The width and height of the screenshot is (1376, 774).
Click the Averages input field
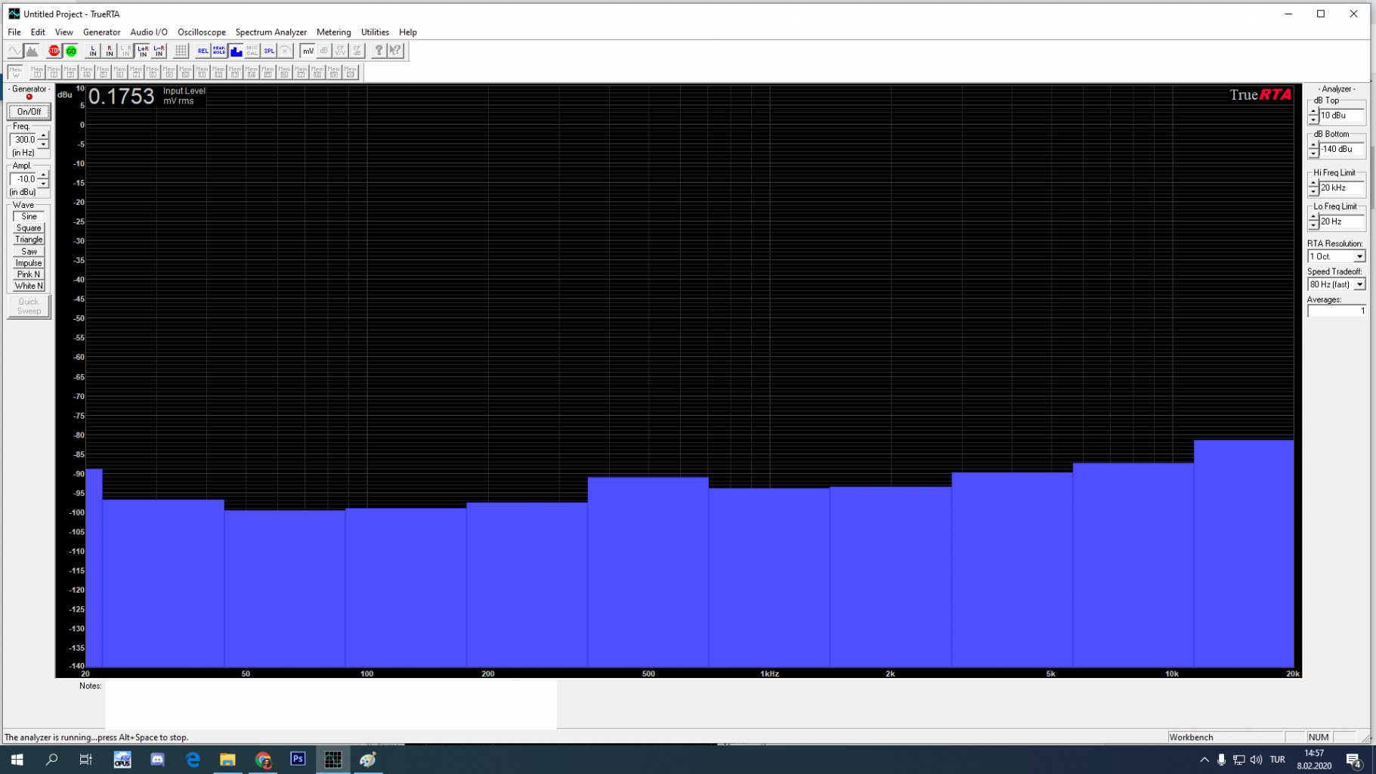pos(1336,311)
